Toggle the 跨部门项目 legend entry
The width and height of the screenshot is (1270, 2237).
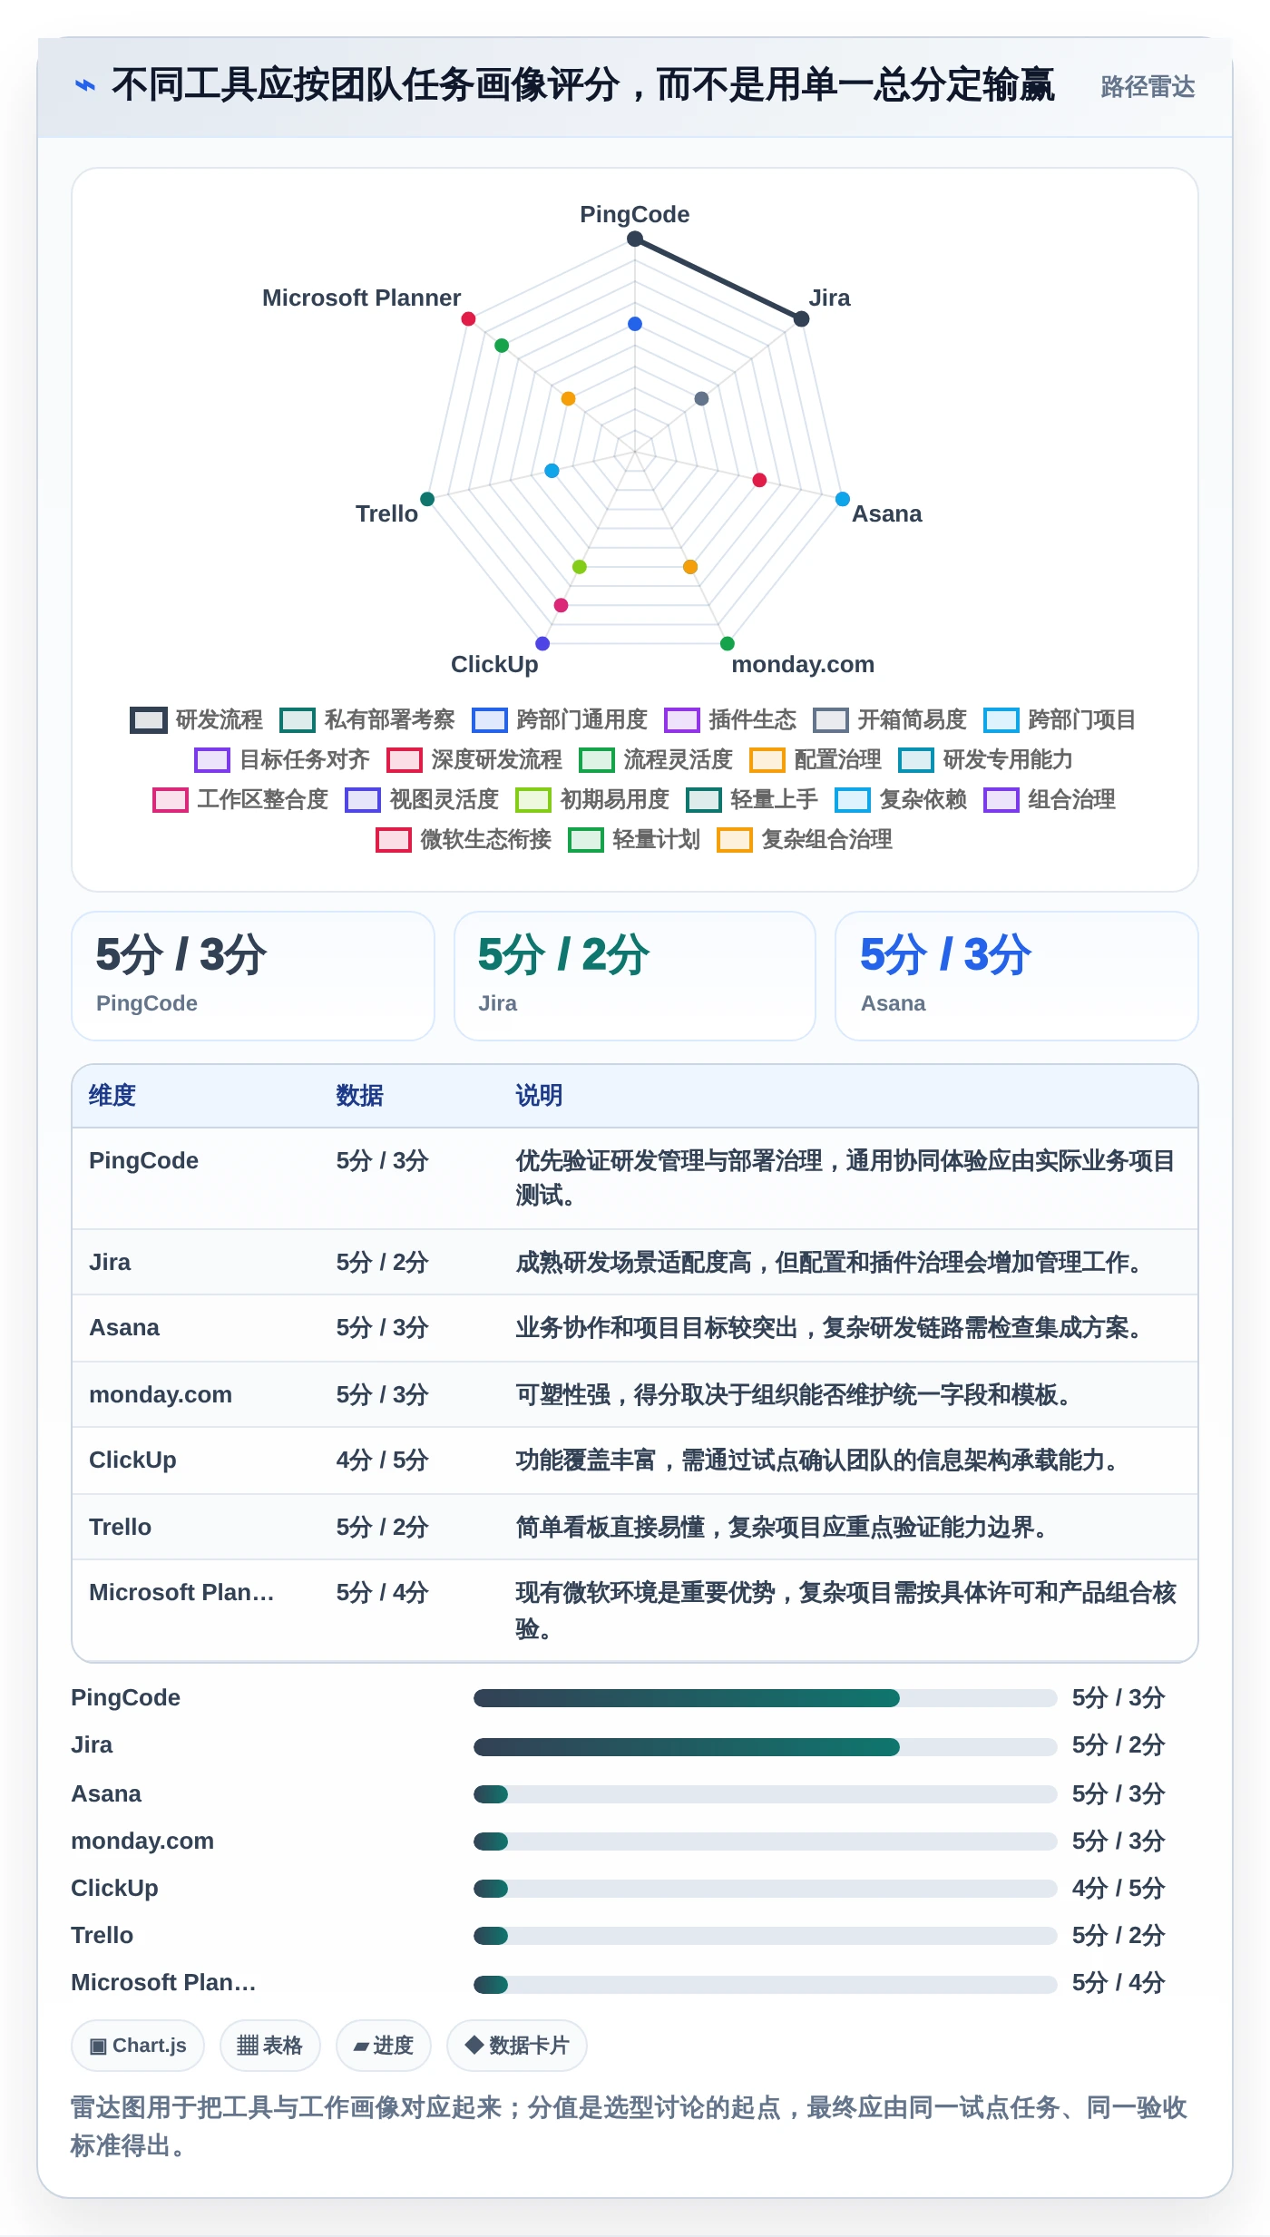click(1060, 719)
